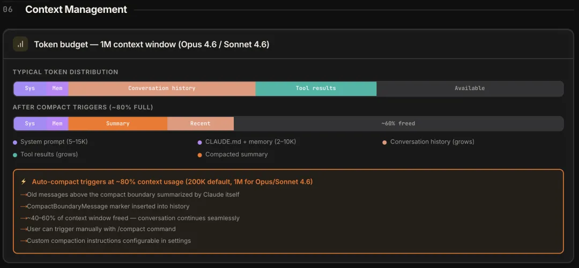Click the Available segment of the token bar
Viewport: 579px width, 268px height.
(x=469, y=88)
